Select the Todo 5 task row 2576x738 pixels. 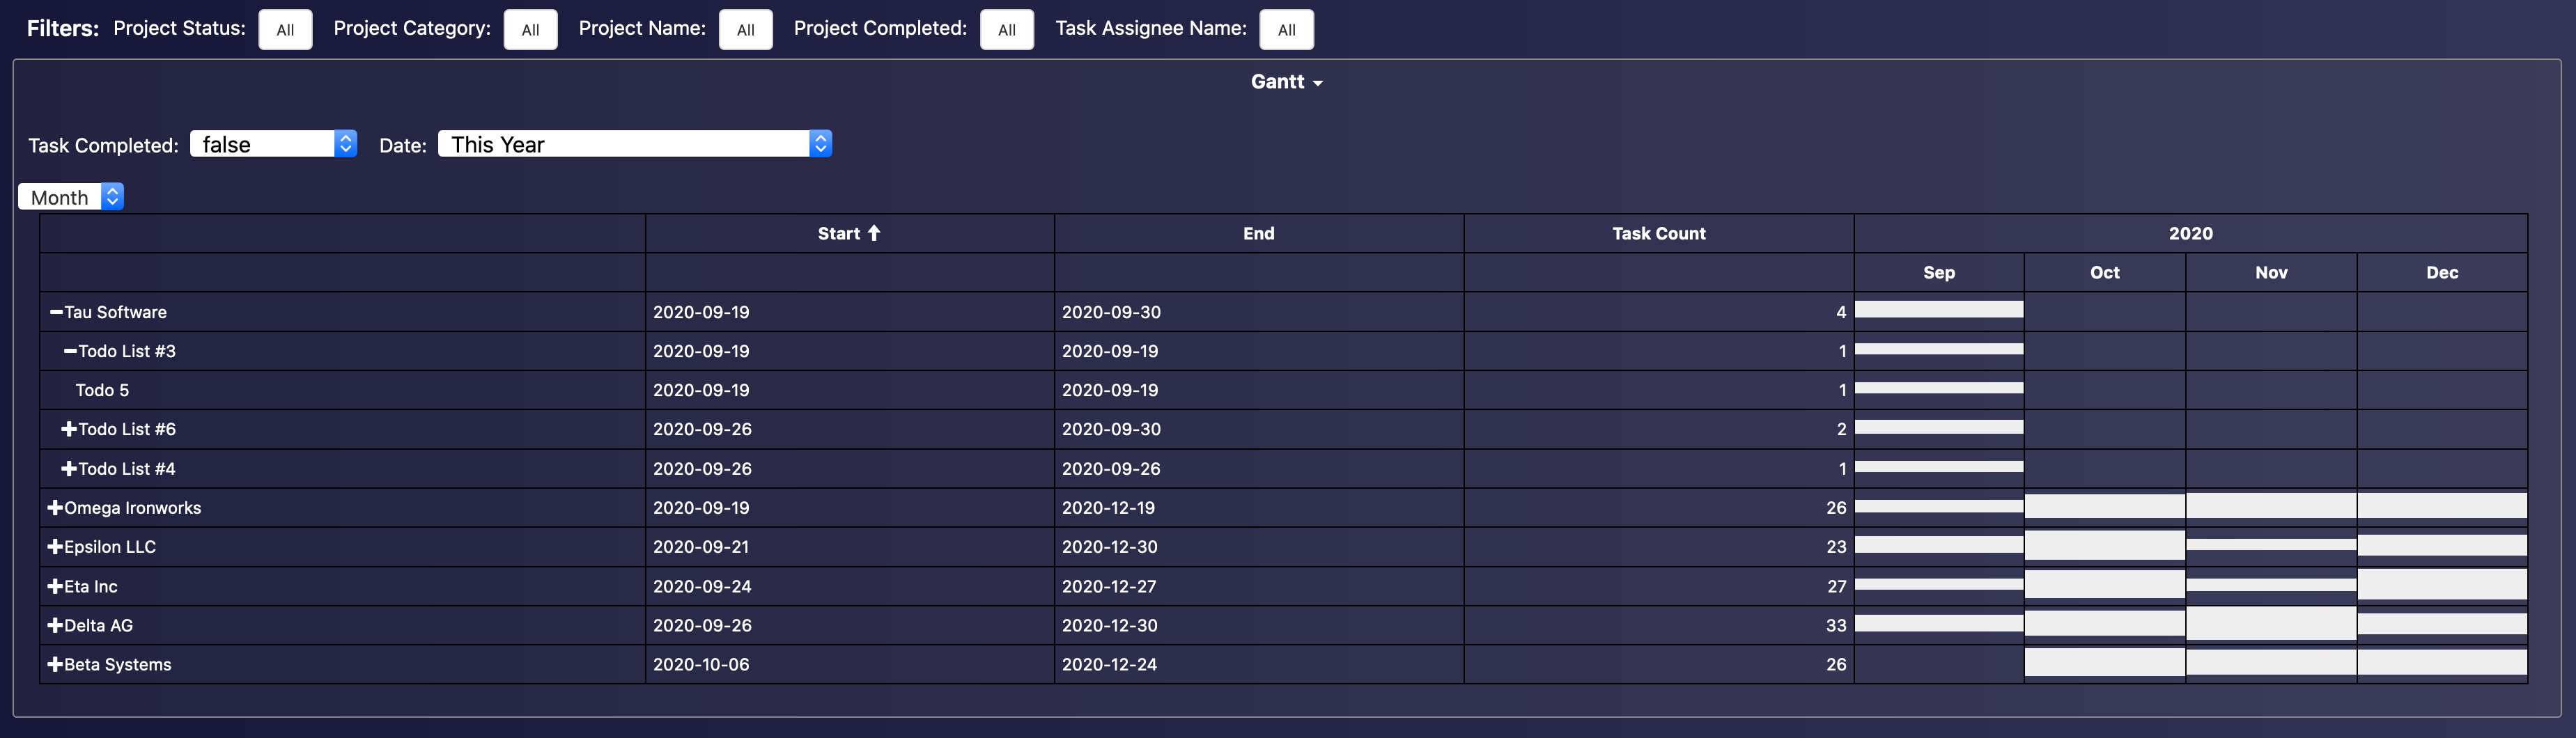pyautogui.click(x=101, y=390)
